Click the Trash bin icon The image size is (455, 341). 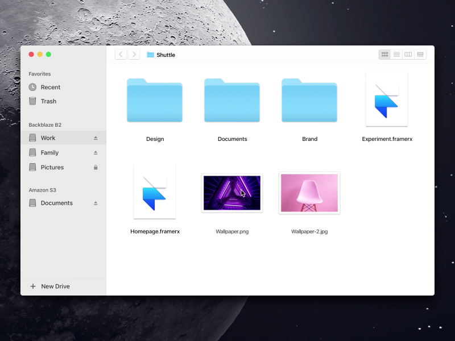(32, 101)
